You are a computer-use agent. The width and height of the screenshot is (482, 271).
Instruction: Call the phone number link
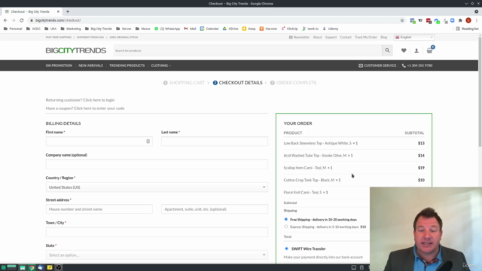click(417, 65)
